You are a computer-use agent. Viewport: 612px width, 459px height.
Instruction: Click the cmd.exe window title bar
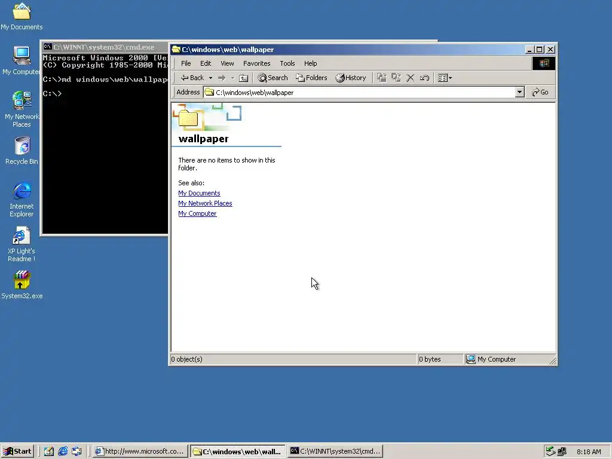(105, 47)
